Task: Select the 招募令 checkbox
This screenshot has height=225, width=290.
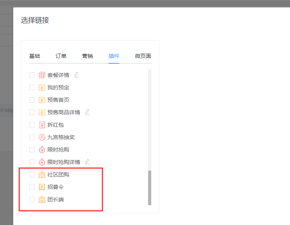Action: [x=32, y=187]
